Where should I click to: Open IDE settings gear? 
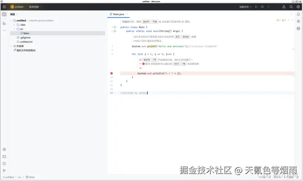point(298,7)
